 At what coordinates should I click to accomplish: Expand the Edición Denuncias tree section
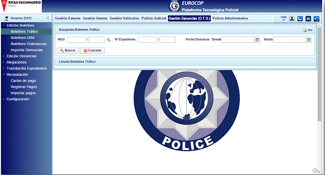coord(3,56)
